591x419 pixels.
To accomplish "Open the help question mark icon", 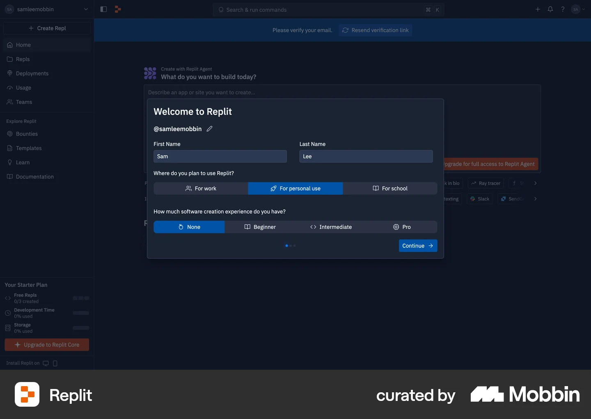I will [x=563, y=9].
